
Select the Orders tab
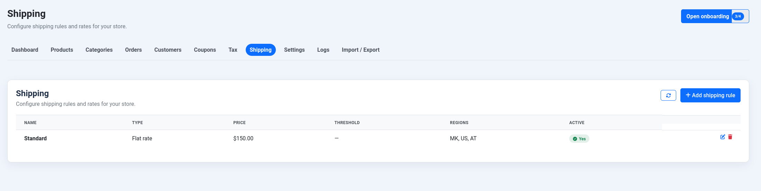click(133, 50)
